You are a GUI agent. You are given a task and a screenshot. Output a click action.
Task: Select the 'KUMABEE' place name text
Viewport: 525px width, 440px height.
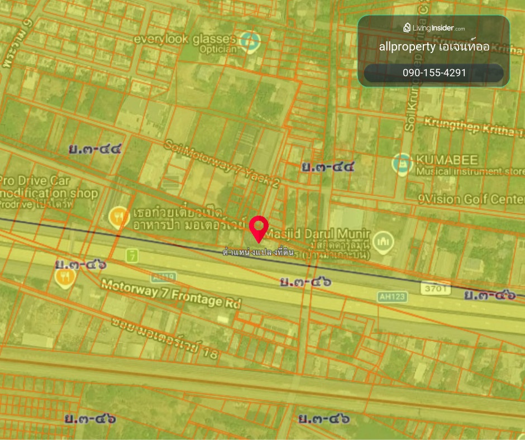447,160
